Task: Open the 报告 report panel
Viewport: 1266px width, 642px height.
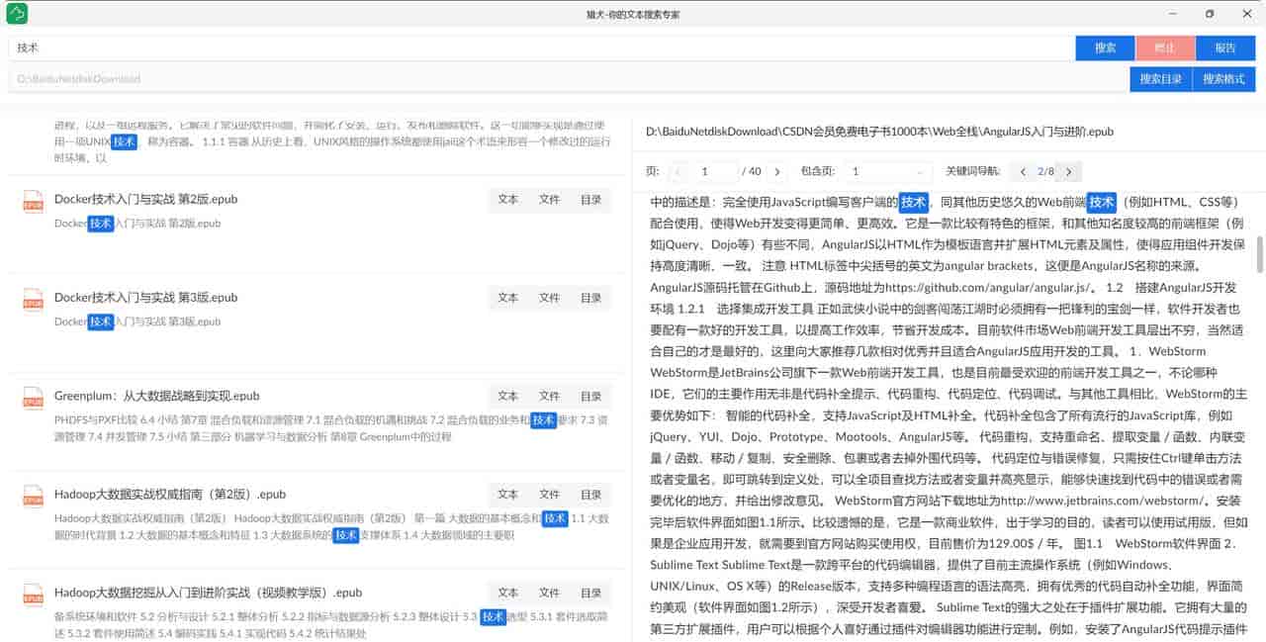Action: (x=1225, y=47)
